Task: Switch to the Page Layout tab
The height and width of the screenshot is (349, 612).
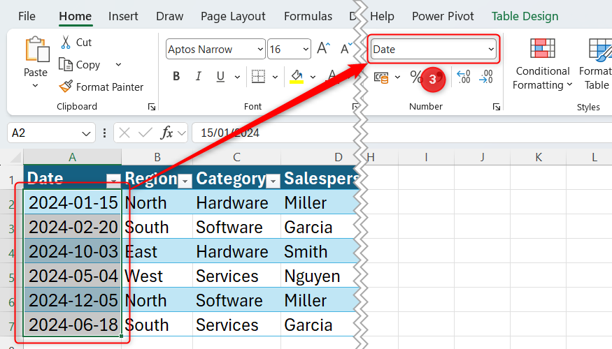Action: pos(233,16)
